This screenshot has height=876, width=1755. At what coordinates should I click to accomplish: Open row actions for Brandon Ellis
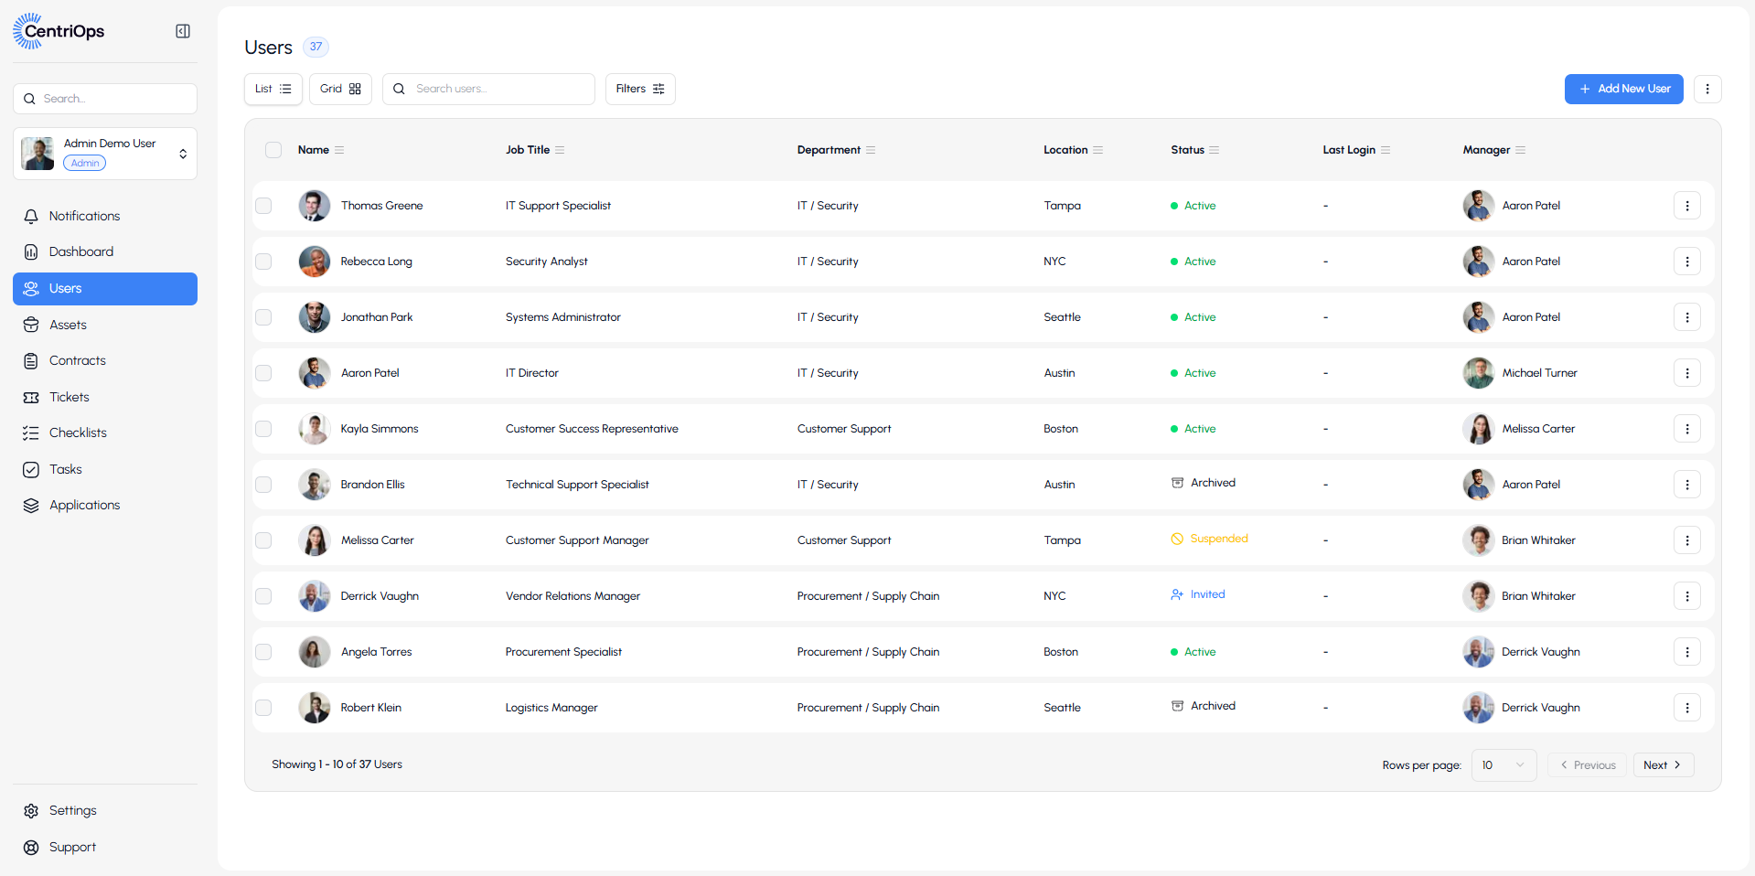click(x=1687, y=485)
